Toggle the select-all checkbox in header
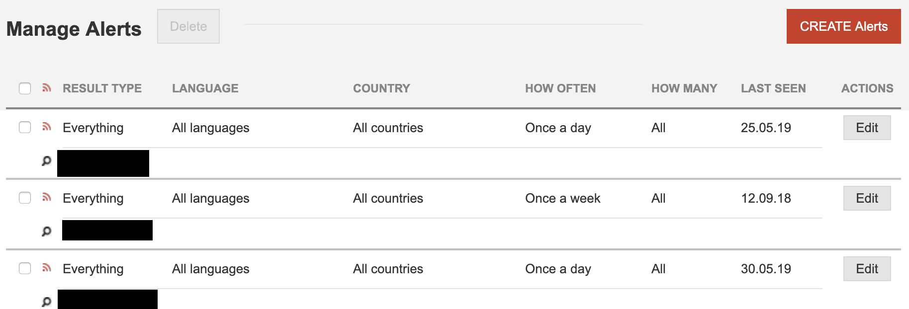 pyautogui.click(x=25, y=88)
